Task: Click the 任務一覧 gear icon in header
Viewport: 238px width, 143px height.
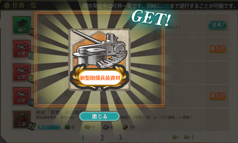Action: (x=7, y=6)
